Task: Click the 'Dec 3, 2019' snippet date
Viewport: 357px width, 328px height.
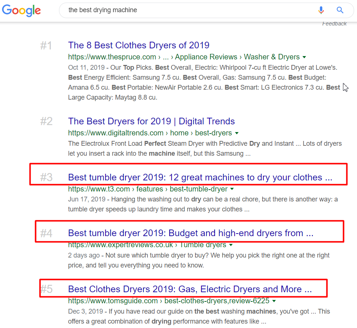Action: coord(86,311)
